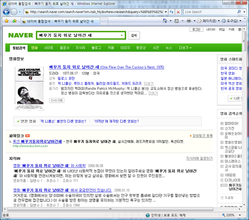249x220 pixels.
Task: Click the Add to Favorites icon
Action: pos(15,21)
